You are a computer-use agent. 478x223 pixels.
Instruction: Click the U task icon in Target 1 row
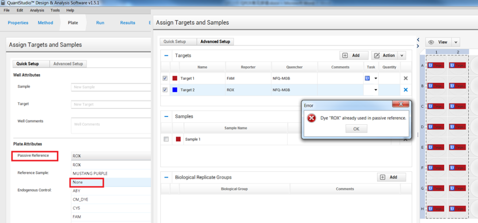pos(367,78)
